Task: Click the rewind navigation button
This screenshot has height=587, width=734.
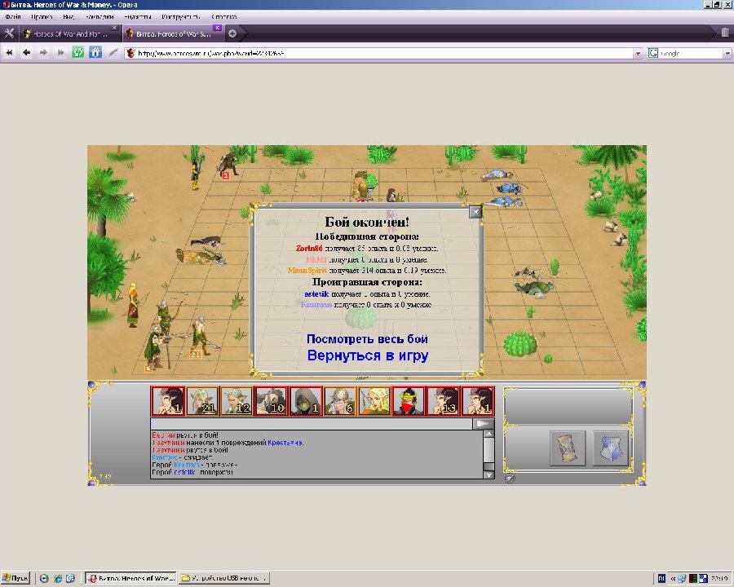Action: tap(9, 53)
